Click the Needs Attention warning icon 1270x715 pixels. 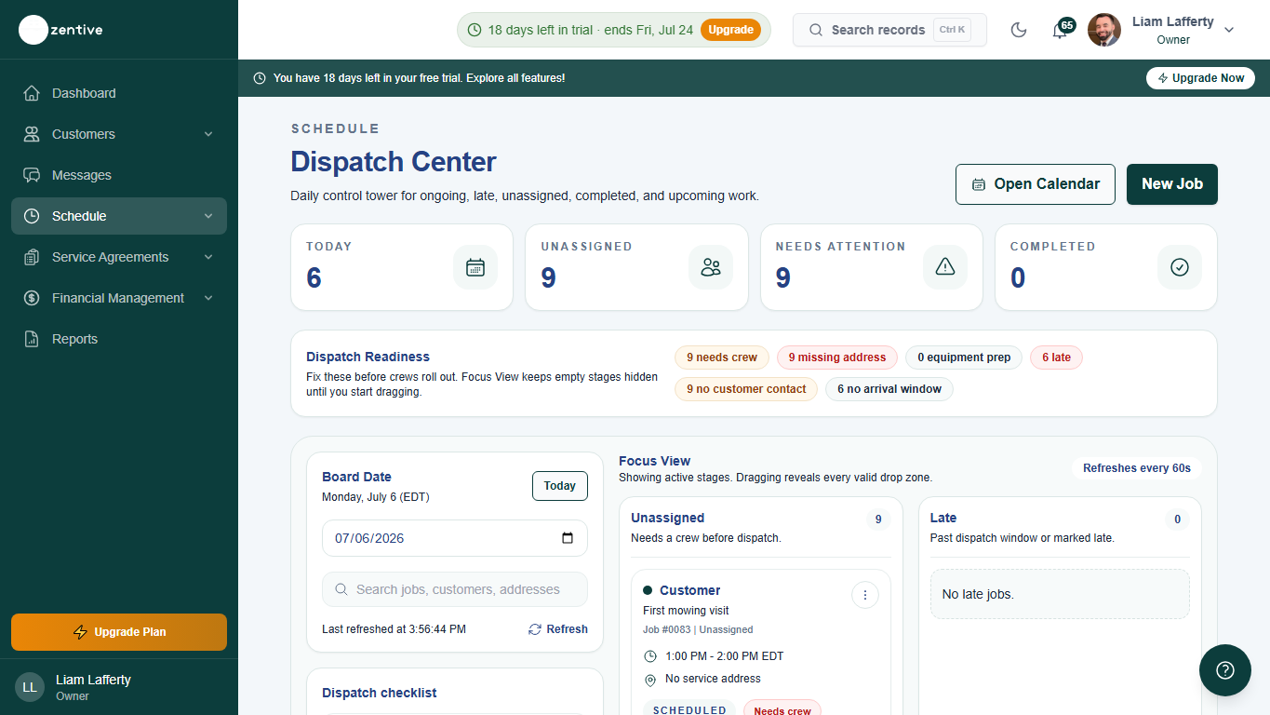coord(945,267)
